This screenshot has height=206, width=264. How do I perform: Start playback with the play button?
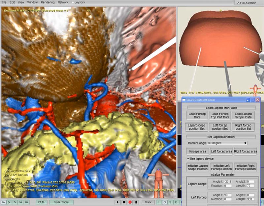click(x=118, y=202)
